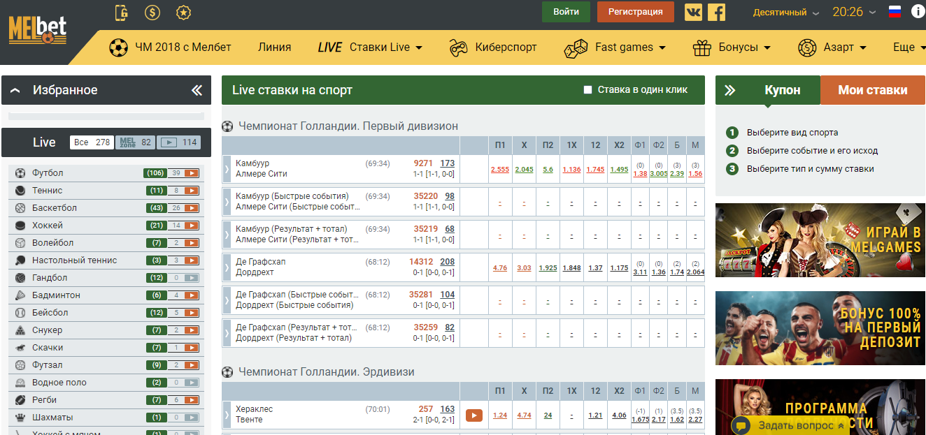
Task: Open 208 more markets for Де Графсхап
Action: coord(448,262)
